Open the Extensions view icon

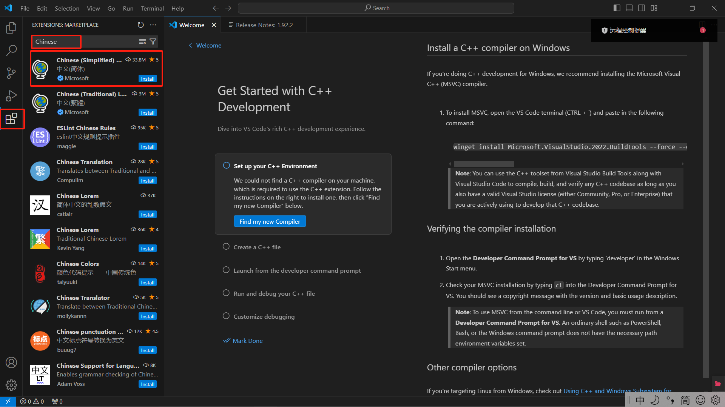[x=11, y=119]
